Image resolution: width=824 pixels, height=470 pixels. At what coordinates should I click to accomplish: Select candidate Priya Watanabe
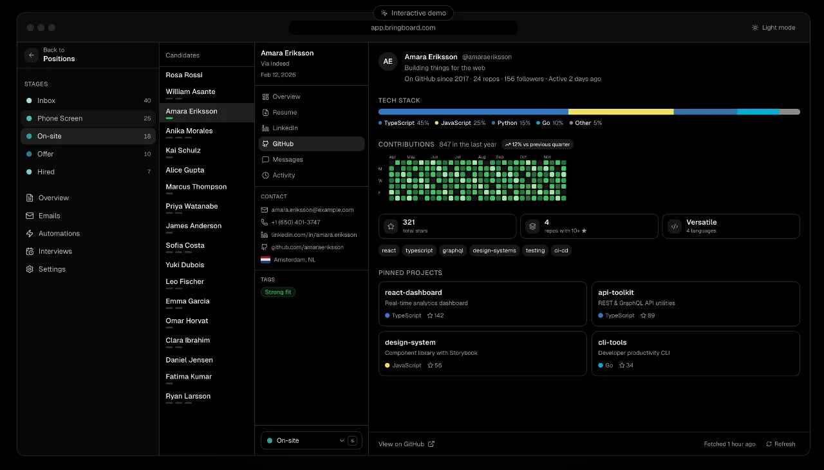pos(207,209)
